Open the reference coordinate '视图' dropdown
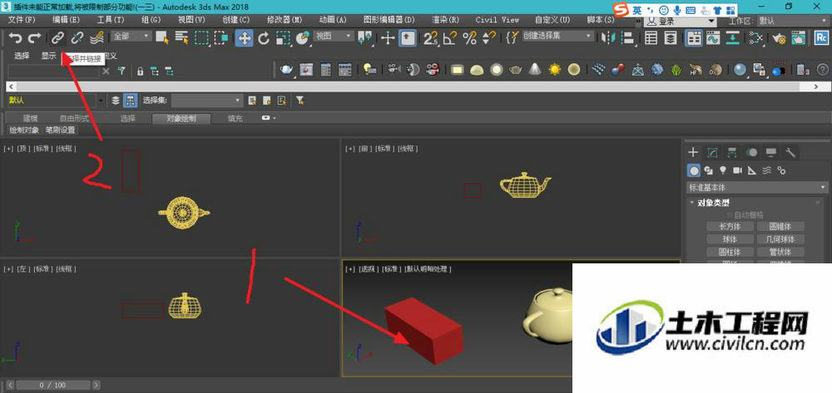832x393 pixels. tap(334, 36)
